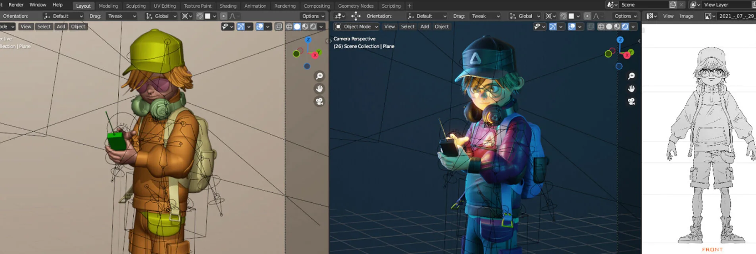756x254 pixels.
Task: Toggle gizmos display in Camera Perspective viewport
Action: coord(552,27)
